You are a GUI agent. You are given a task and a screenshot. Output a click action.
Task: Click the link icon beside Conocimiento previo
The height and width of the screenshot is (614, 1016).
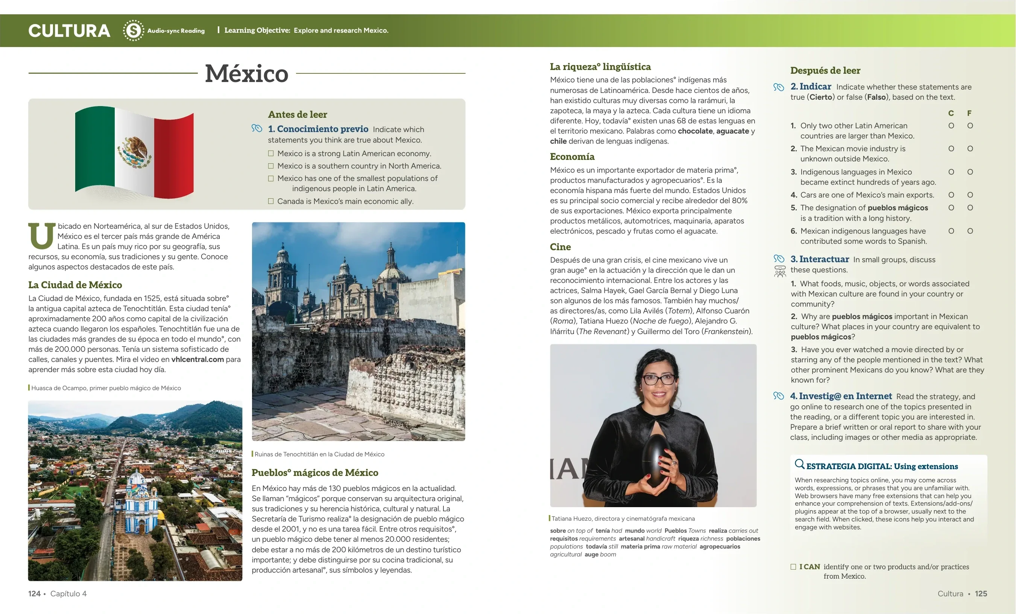coord(257,129)
